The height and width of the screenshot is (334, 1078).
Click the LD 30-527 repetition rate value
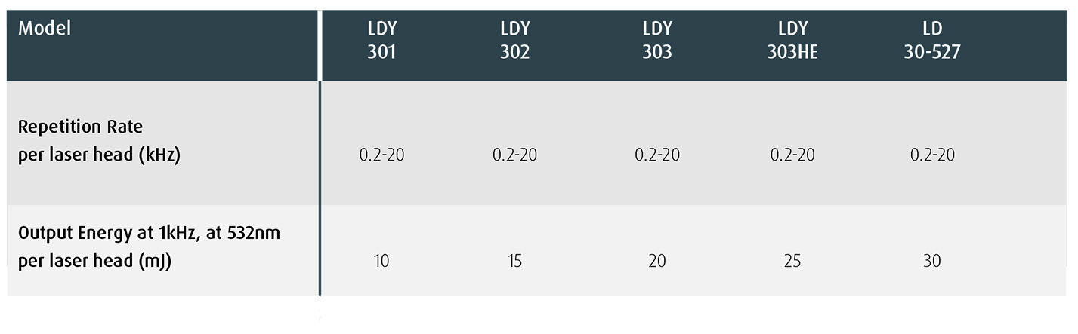(932, 155)
